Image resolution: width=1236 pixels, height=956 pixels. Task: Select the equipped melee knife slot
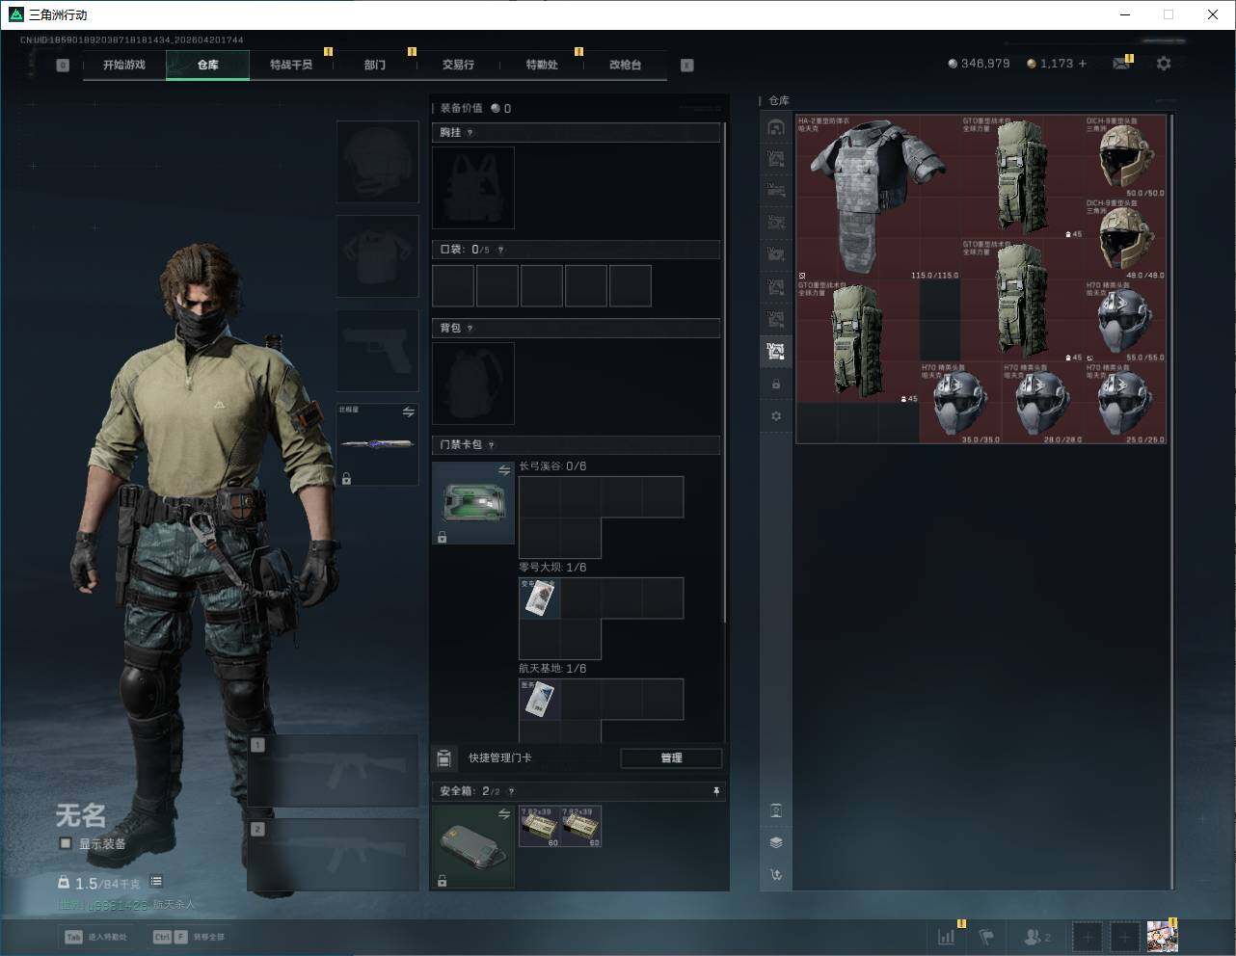tap(377, 444)
